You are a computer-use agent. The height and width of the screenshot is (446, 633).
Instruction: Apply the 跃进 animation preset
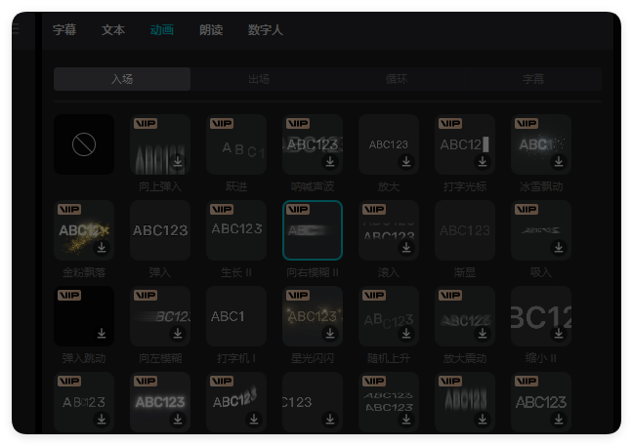tap(236, 144)
